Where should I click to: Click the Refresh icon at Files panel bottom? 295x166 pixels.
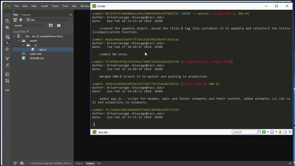tap(15, 163)
